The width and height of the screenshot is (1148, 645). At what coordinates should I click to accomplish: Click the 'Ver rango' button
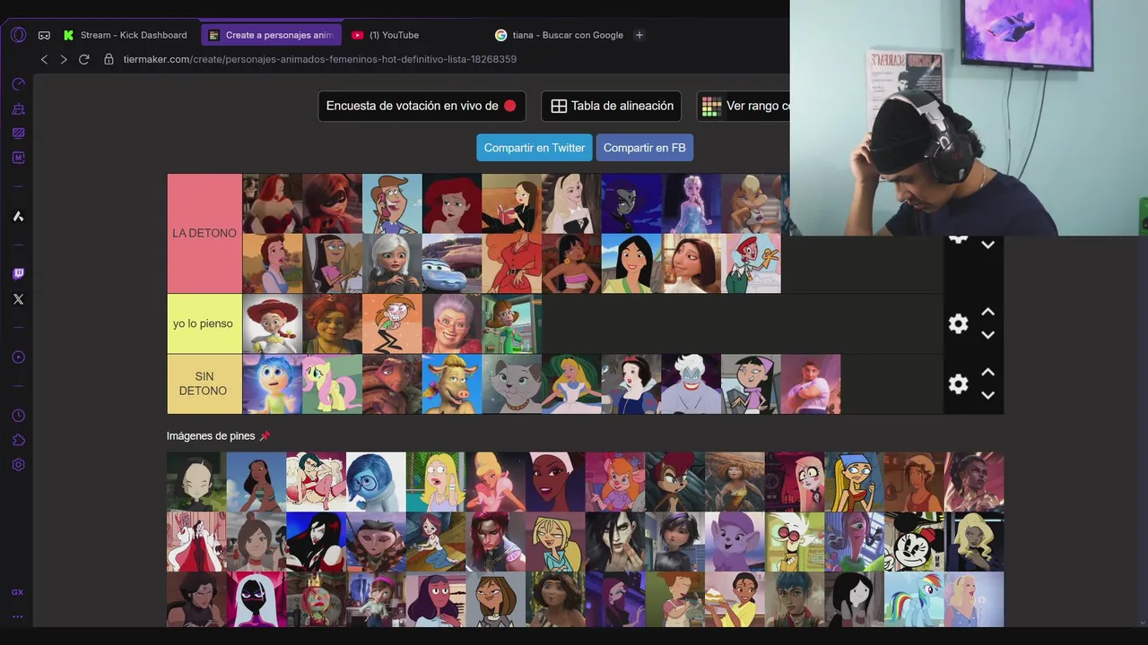(x=744, y=106)
